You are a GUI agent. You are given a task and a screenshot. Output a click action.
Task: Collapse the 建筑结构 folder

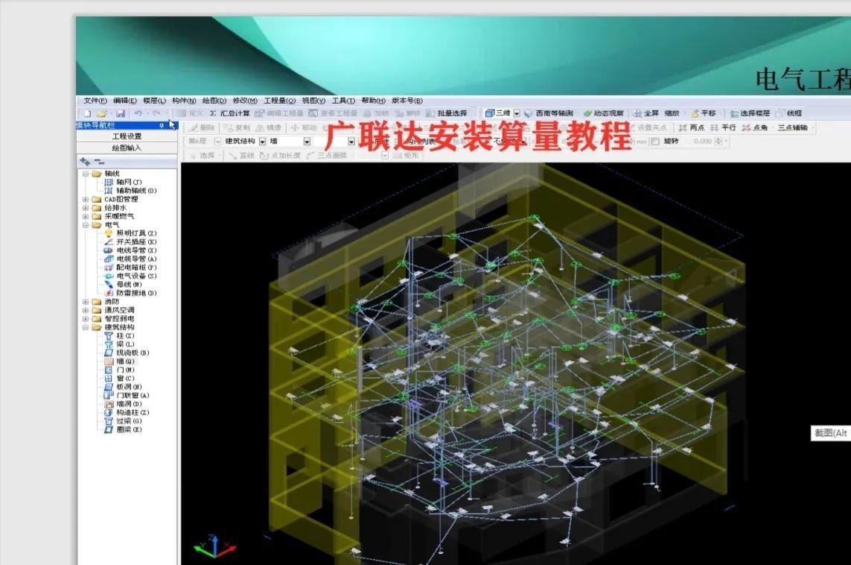(85, 327)
